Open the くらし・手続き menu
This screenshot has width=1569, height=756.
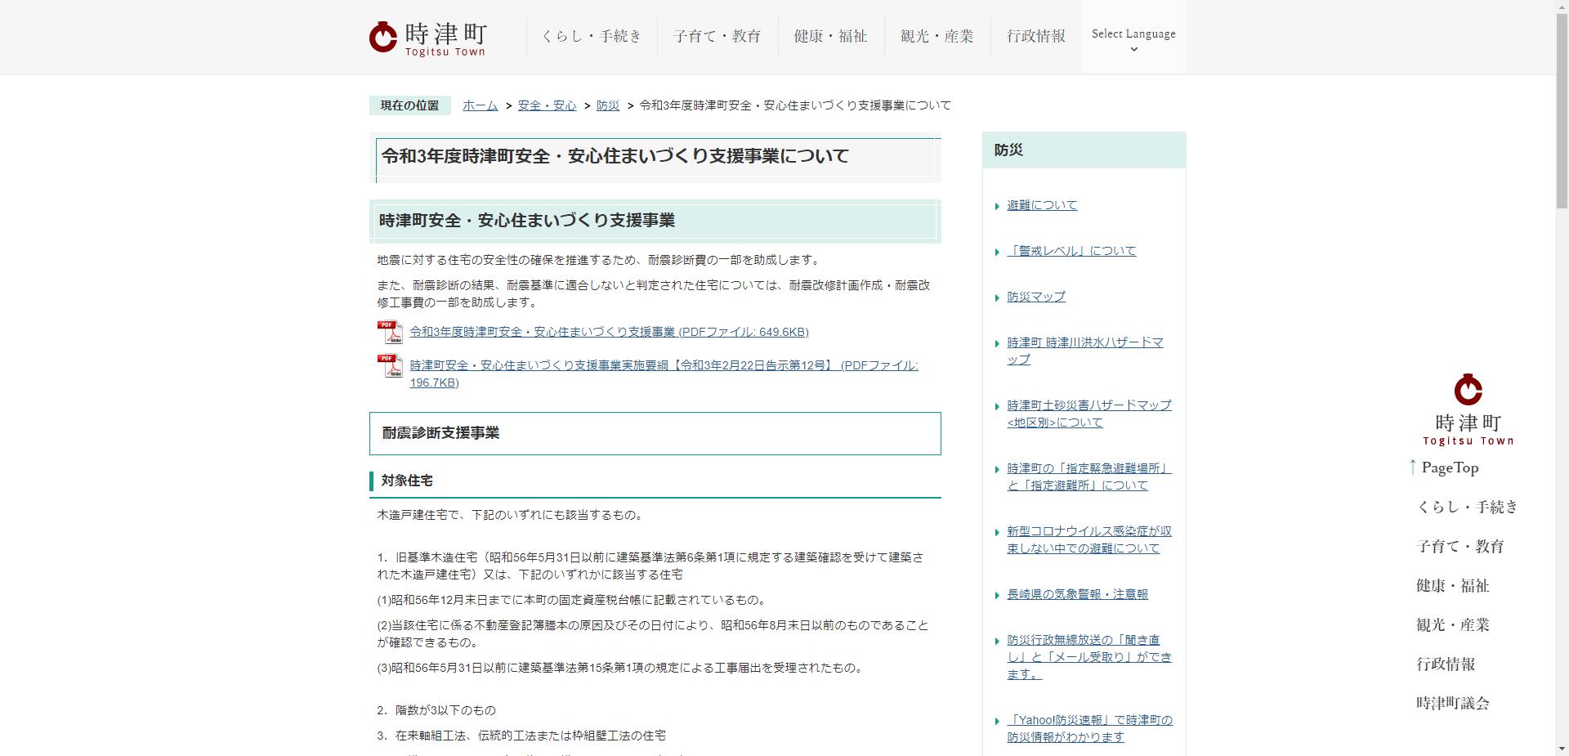click(592, 36)
